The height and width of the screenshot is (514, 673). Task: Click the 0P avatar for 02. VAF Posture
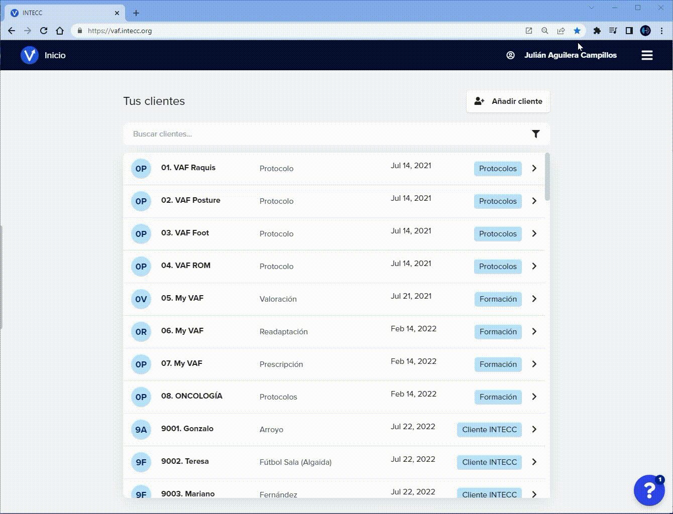coord(141,201)
